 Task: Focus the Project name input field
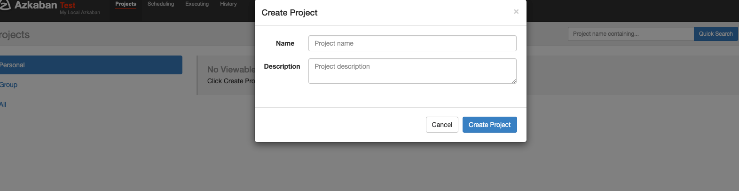coord(412,43)
